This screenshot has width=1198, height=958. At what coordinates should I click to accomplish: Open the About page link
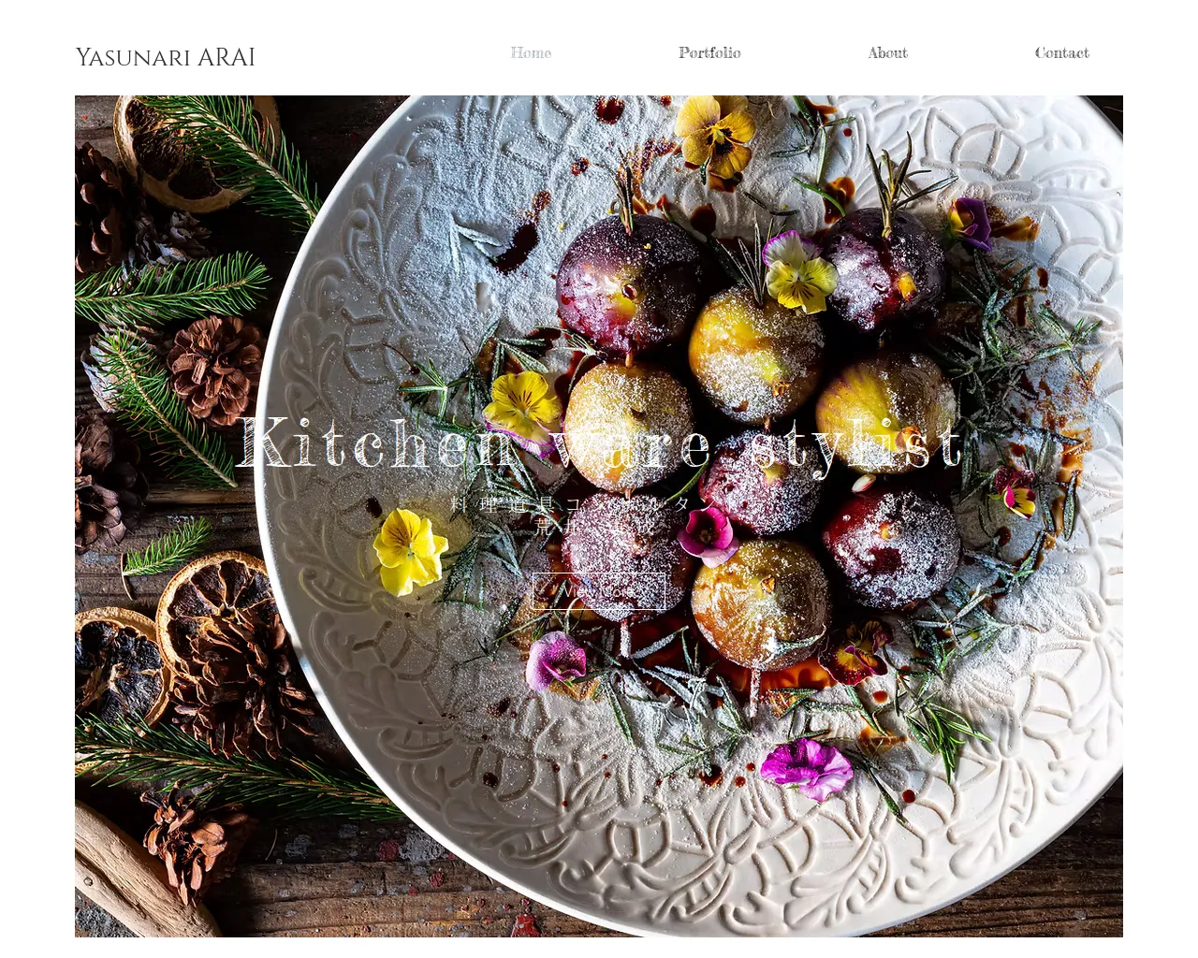coord(887,53)
